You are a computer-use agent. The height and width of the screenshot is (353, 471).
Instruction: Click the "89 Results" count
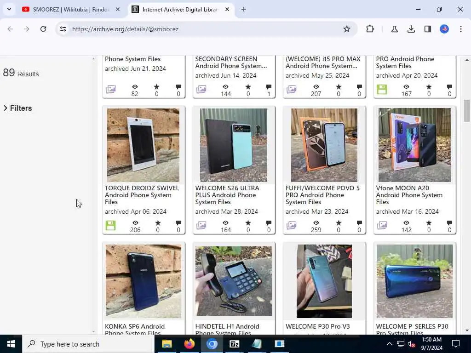[x=21, y=73]
